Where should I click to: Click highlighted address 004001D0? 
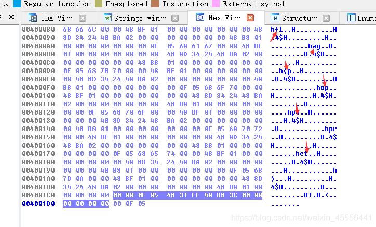tap(38, 204)
